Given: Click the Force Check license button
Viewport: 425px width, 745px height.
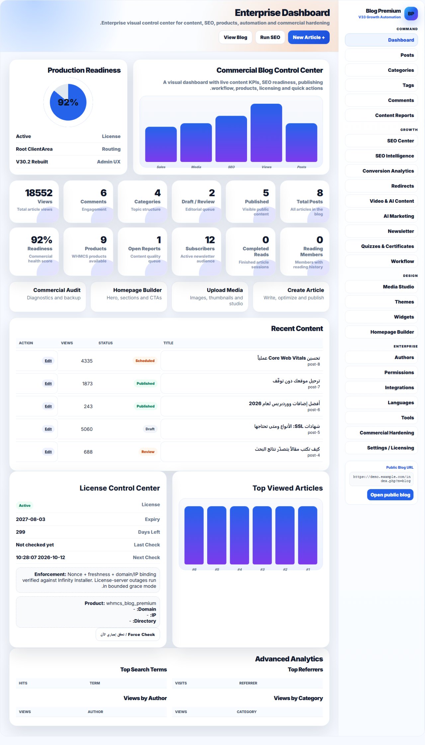Looking at the screenshot, I should tap(127, 634).
